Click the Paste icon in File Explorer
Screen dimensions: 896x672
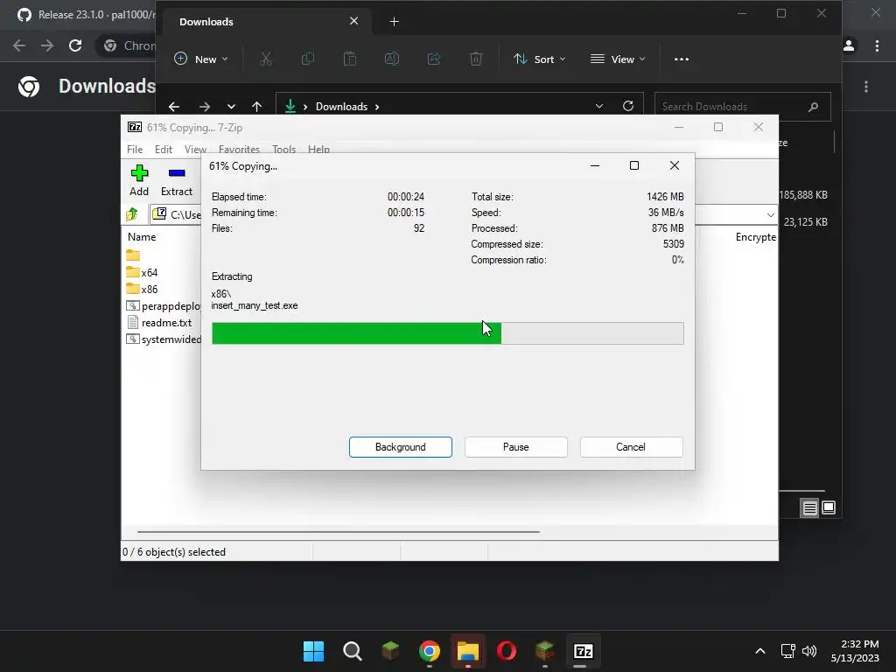click(350, 59)
